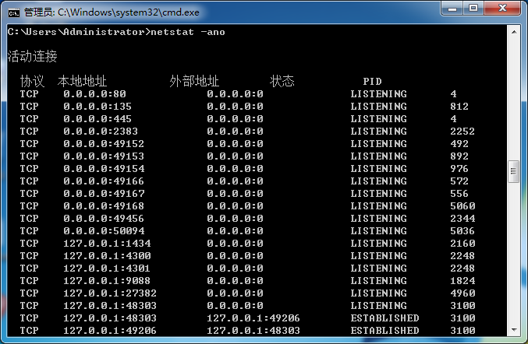Click the window title 'C:\Windows\system32\cmd.exe'
Viewport: 528px width, 344px height.
129,12
